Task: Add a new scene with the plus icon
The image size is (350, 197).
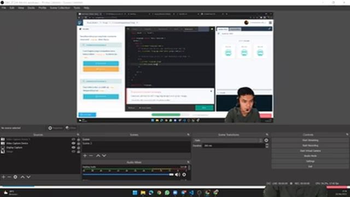Action: pos(85,155)
